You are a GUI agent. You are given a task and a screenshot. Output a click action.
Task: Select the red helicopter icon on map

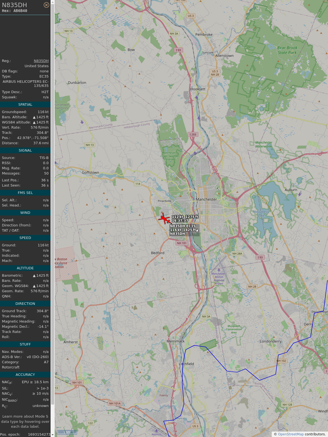(x=164, y=218)
